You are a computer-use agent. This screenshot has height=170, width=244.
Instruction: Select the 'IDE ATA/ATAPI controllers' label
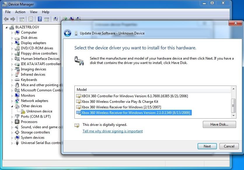click(x=41, y=64)
